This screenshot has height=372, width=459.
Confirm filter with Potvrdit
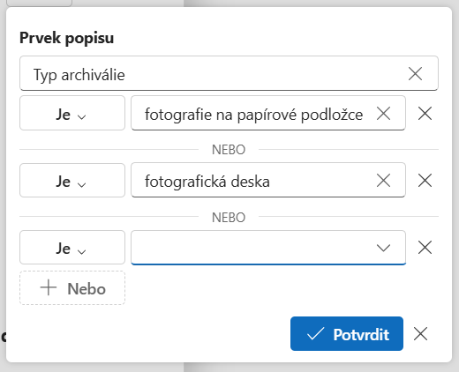click(347, 333)
